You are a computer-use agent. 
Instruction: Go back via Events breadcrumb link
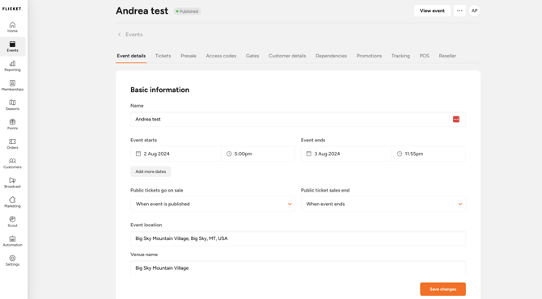tap(133, 35)
